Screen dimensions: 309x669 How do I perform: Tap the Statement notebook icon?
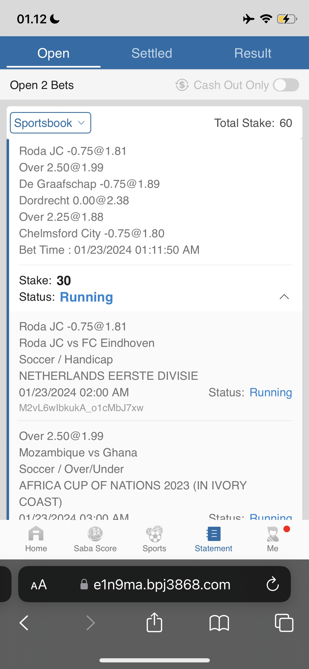tap(213, 534)
